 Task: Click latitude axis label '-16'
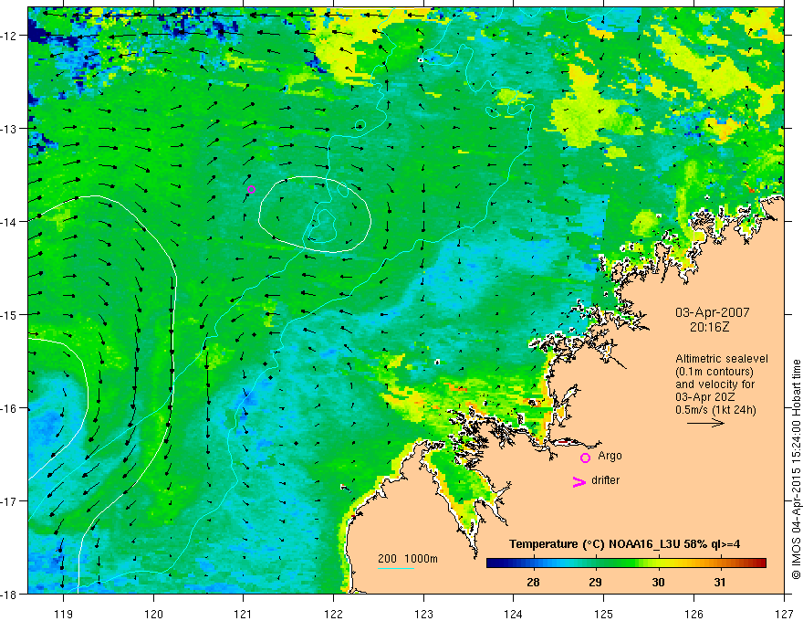(10, 408)
